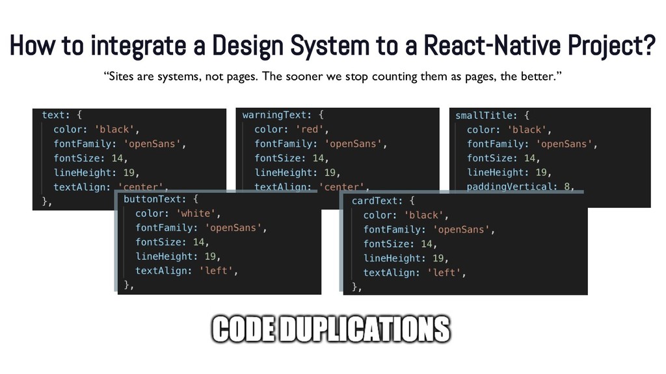
Task: Click the CODE DUPLICATIONS caption
Action: coord(331,329)
